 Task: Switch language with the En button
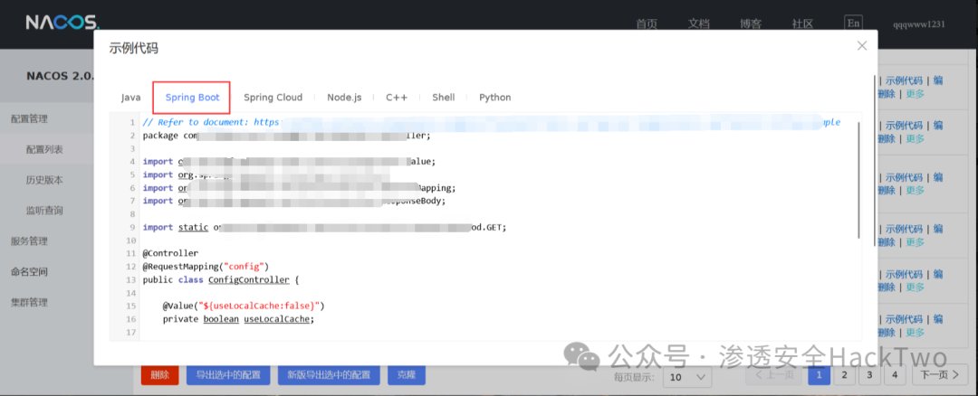[853, 23]
